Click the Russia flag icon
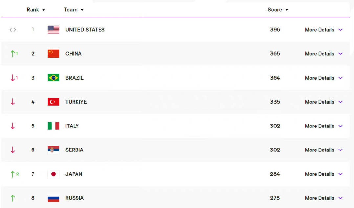Image resolution: width=354 pixels, height=208 pixels. coord(54,198)
